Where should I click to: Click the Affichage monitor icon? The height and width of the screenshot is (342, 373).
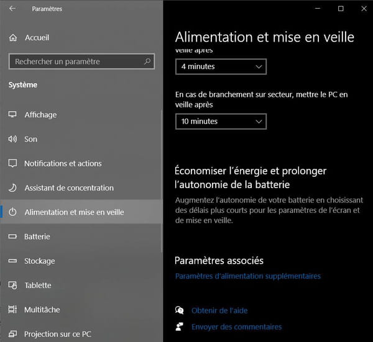12,114
